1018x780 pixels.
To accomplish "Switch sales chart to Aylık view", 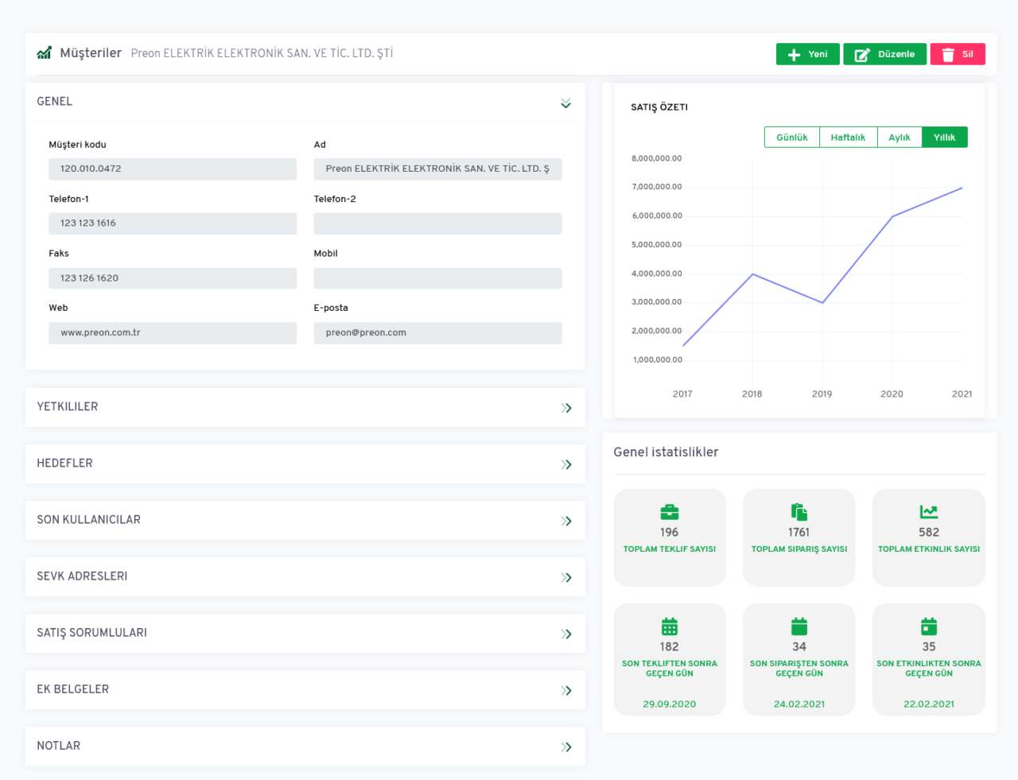I will pos(900,138).
